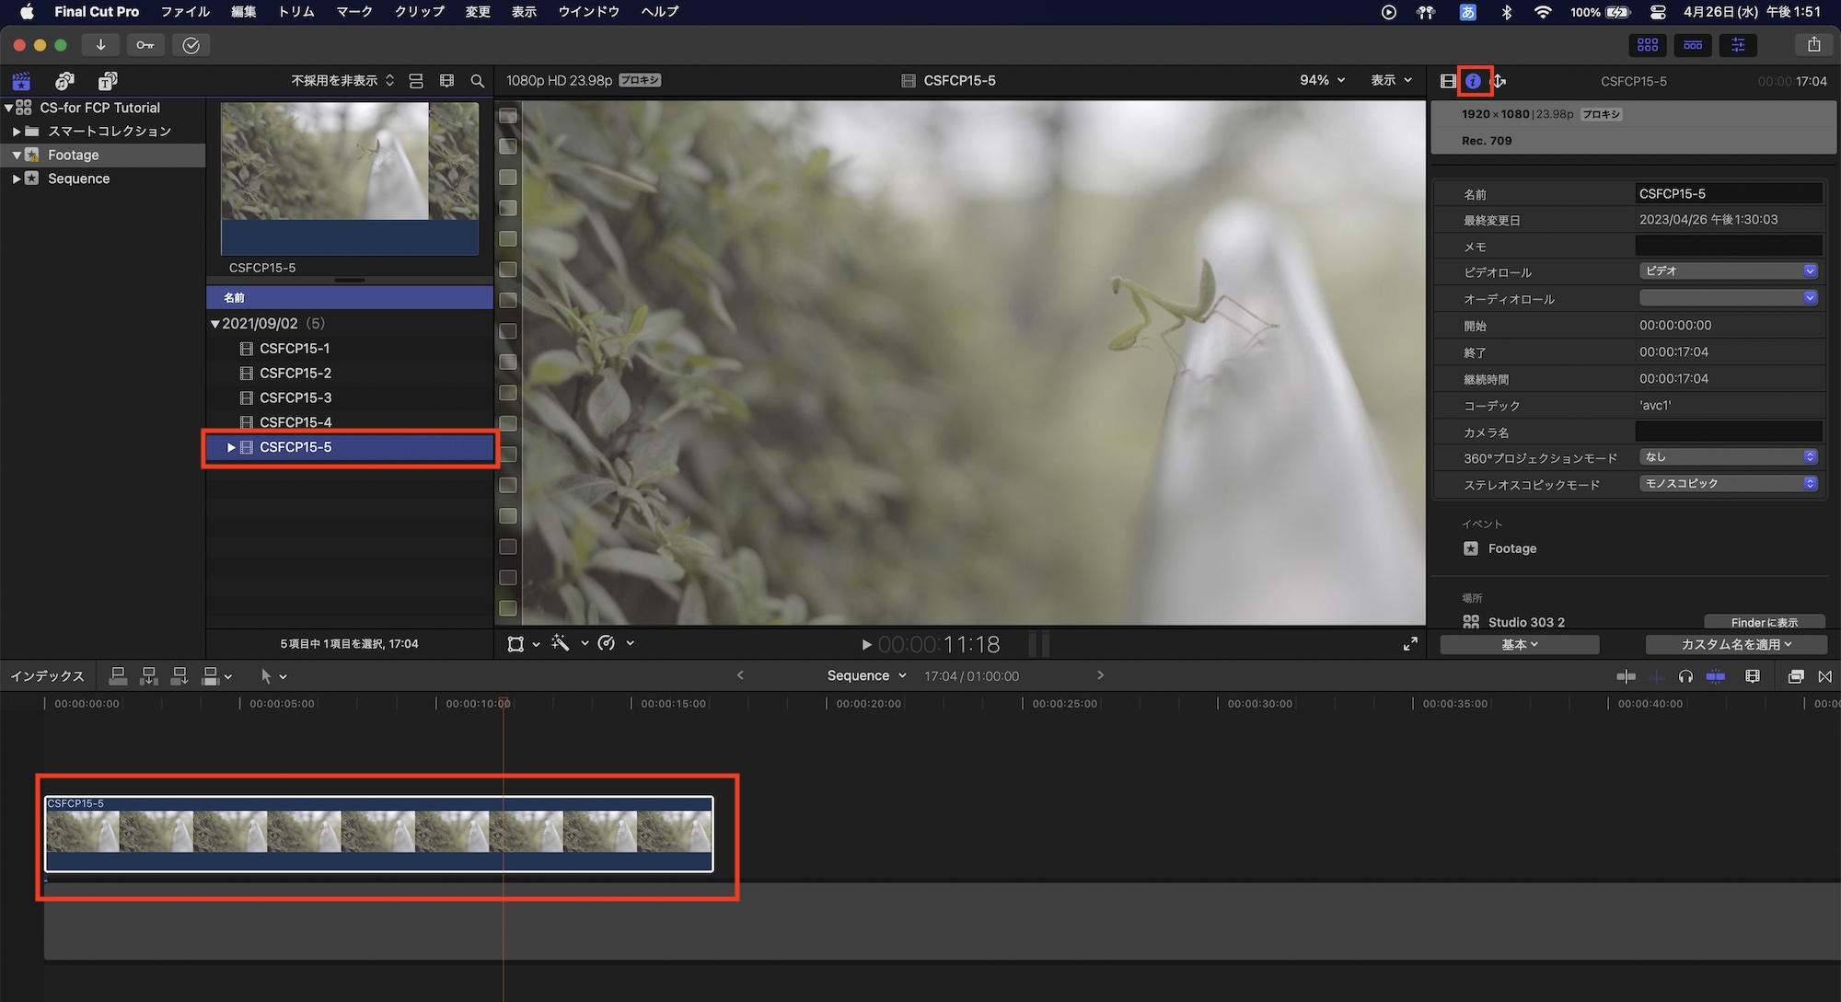This screenshot has height=1002, width=1841.
Task: Toggle solo headphones in timeline
Action: point(1685,676)
